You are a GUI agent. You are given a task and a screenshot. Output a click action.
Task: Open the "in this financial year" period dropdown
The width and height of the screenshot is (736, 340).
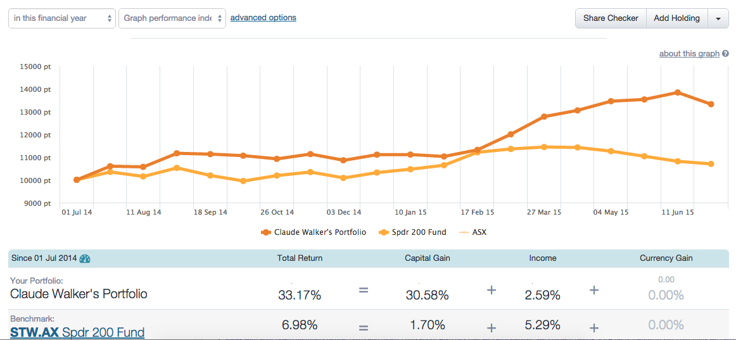62,18
